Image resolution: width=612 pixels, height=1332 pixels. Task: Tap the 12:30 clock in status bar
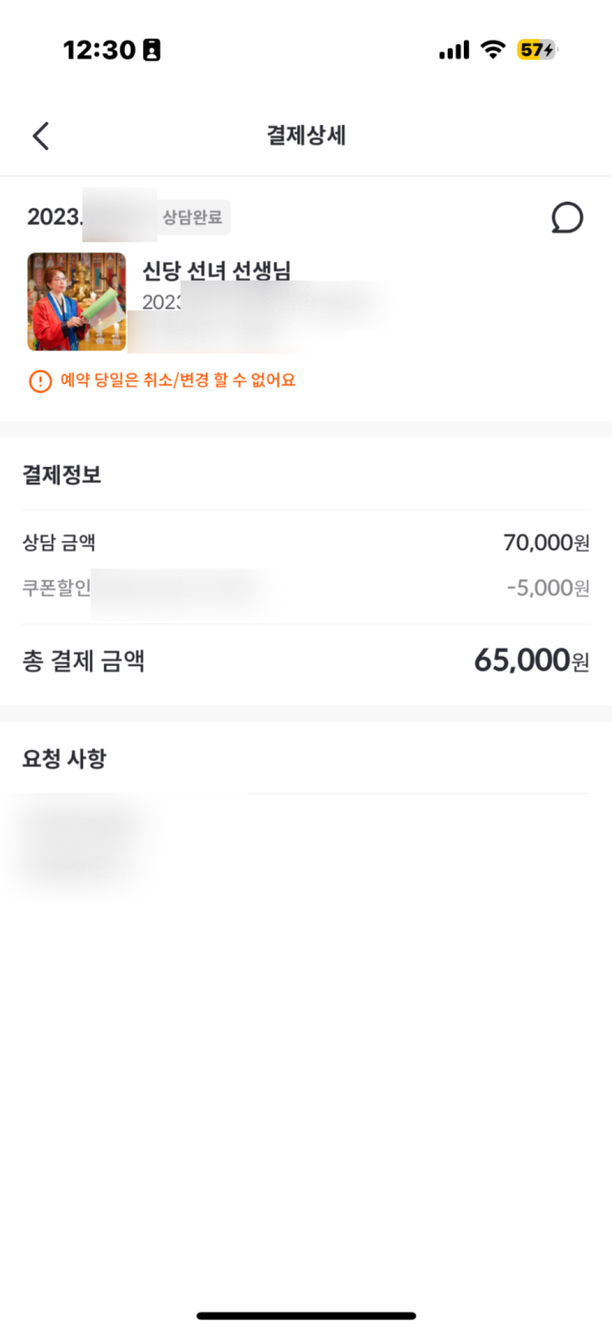[99, 50]
